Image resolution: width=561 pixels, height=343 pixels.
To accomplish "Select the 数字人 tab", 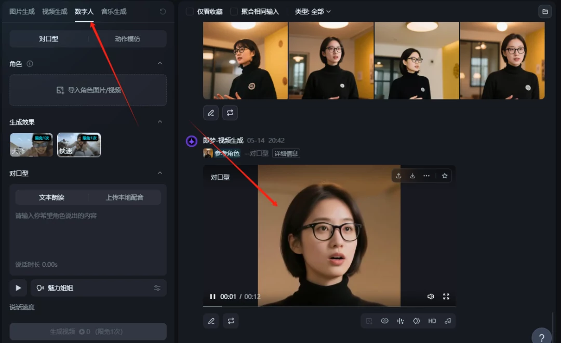I will point(84,11).
